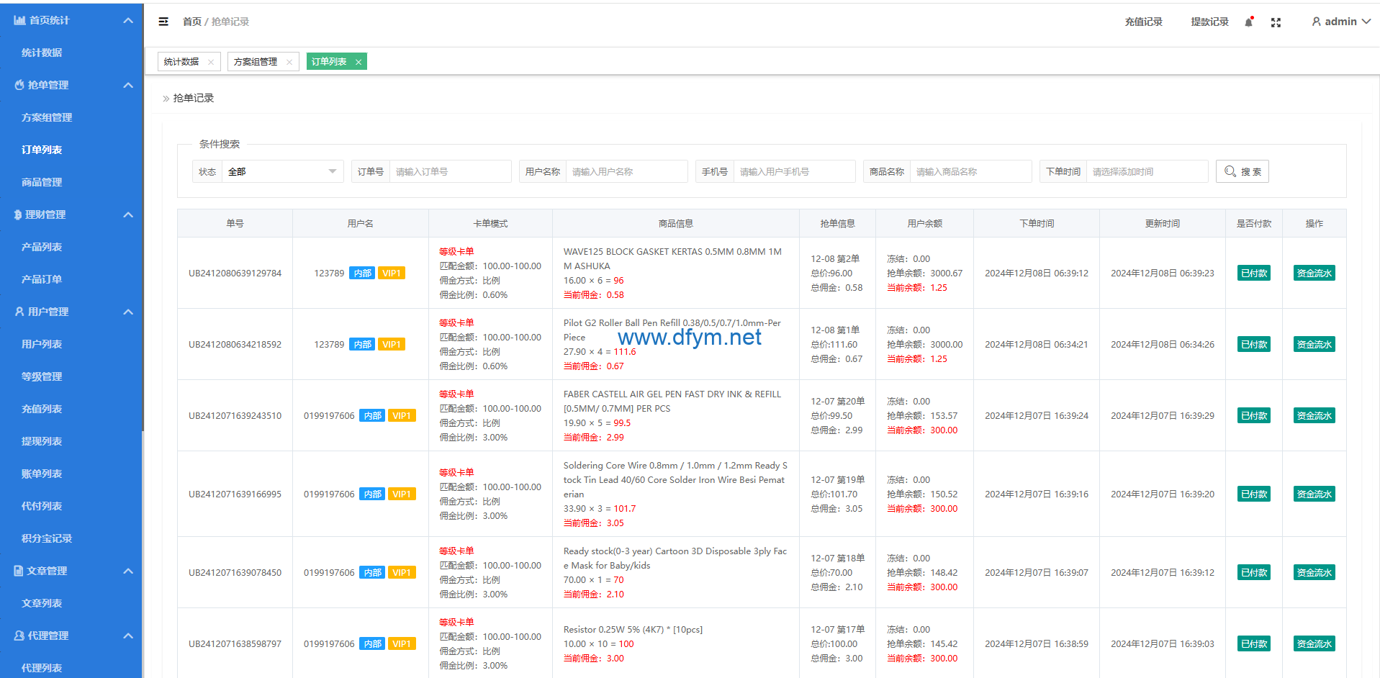This screenshot has width=1380, height=678.
Task: Open the 状态 全部 dropdown
Action: (x=283, y=171)
